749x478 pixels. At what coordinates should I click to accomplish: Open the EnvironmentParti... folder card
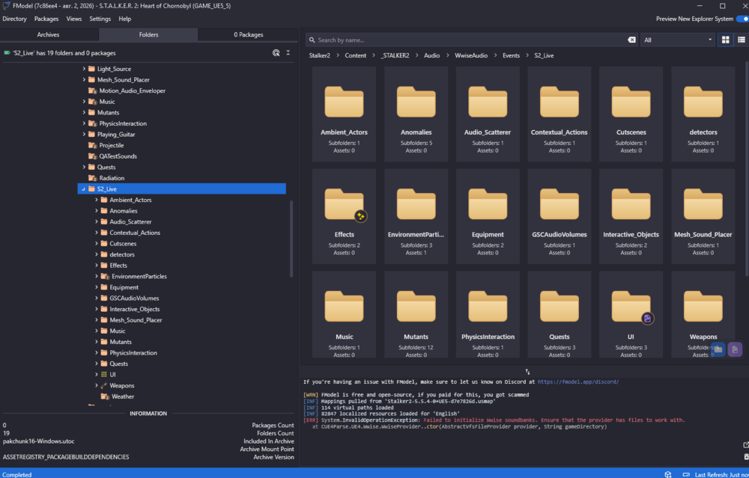pos(416,216)
